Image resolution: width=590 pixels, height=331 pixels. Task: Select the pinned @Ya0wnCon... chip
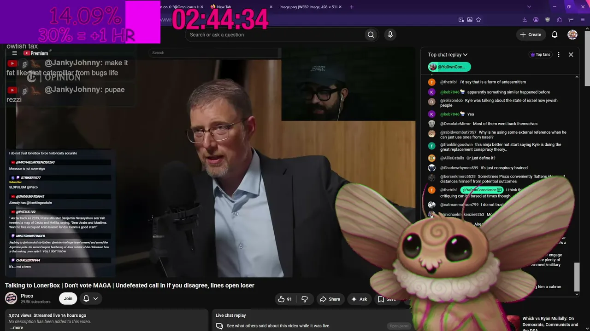pos(449,67)
